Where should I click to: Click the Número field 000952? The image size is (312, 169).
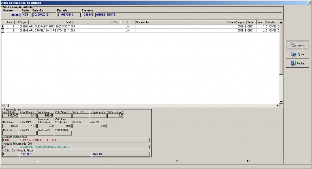(12, 15)
